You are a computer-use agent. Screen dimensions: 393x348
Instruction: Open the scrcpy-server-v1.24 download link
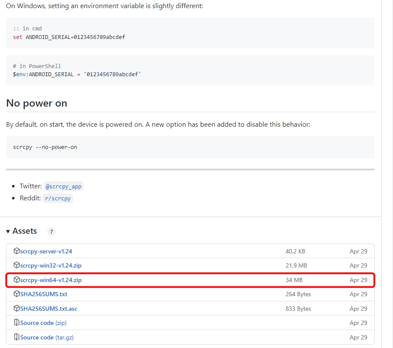[x=46, y=251]
